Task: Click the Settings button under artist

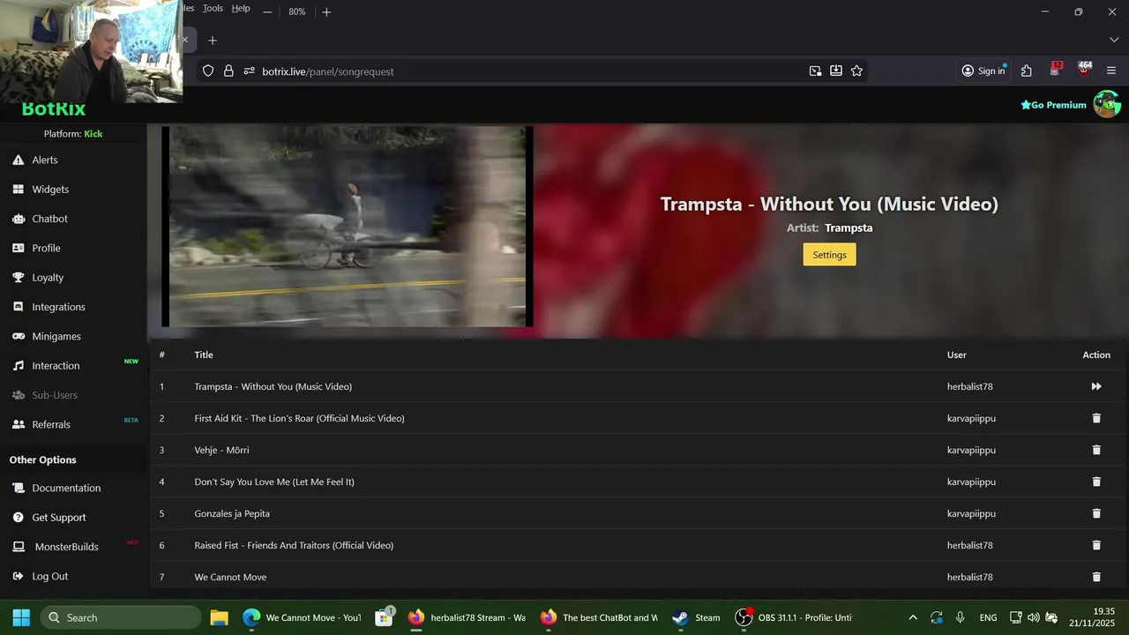Action: (829, 255)
